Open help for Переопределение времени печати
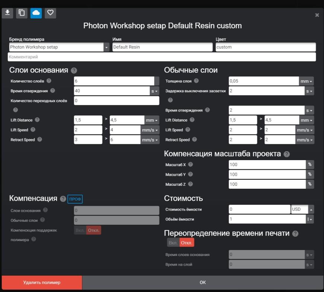Screen dimensions: 324x292 pos(295,234)
